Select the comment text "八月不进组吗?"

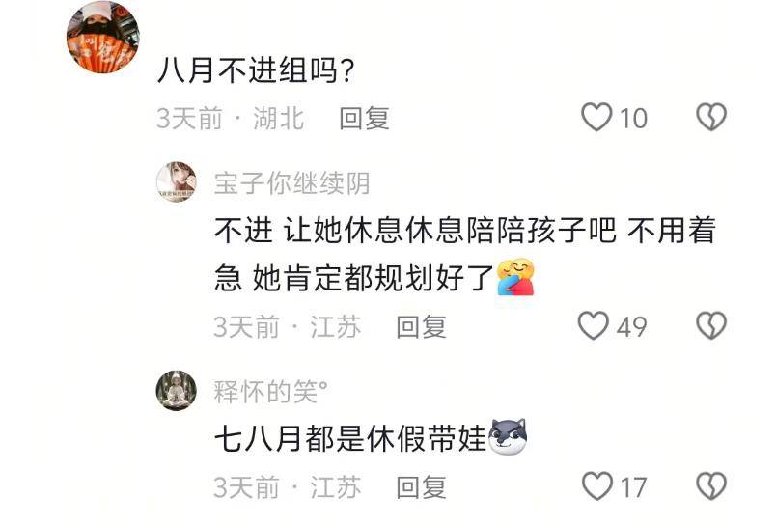256,70
